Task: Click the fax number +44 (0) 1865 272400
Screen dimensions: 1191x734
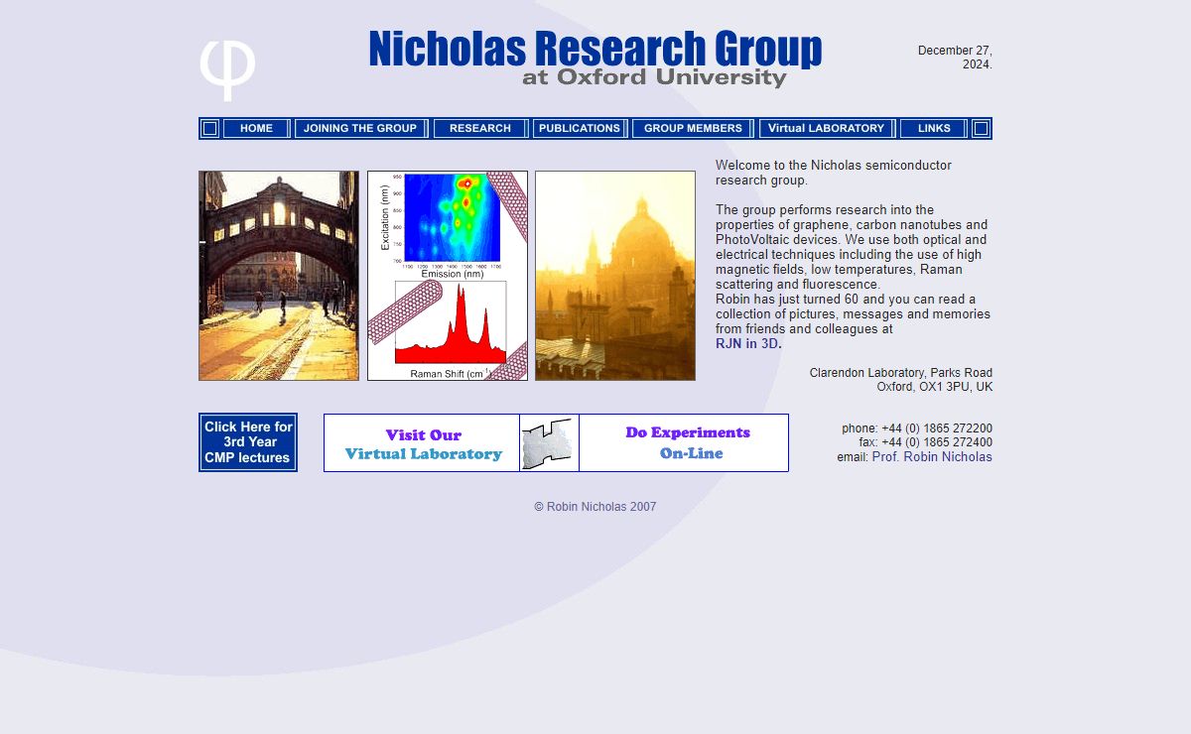Action: [937, 442]
